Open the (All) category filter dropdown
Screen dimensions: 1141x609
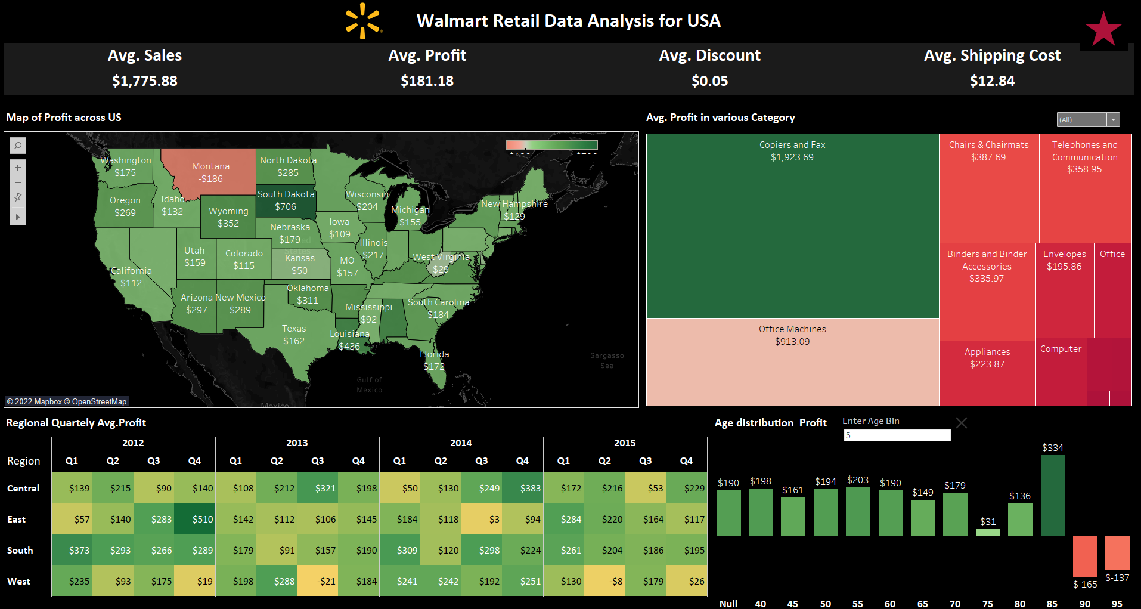(1114, 119)
